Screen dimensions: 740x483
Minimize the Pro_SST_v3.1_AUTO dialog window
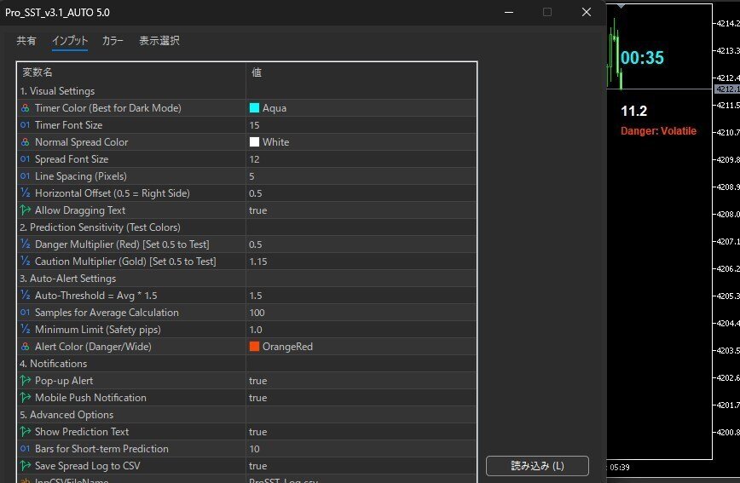point(509,12)
